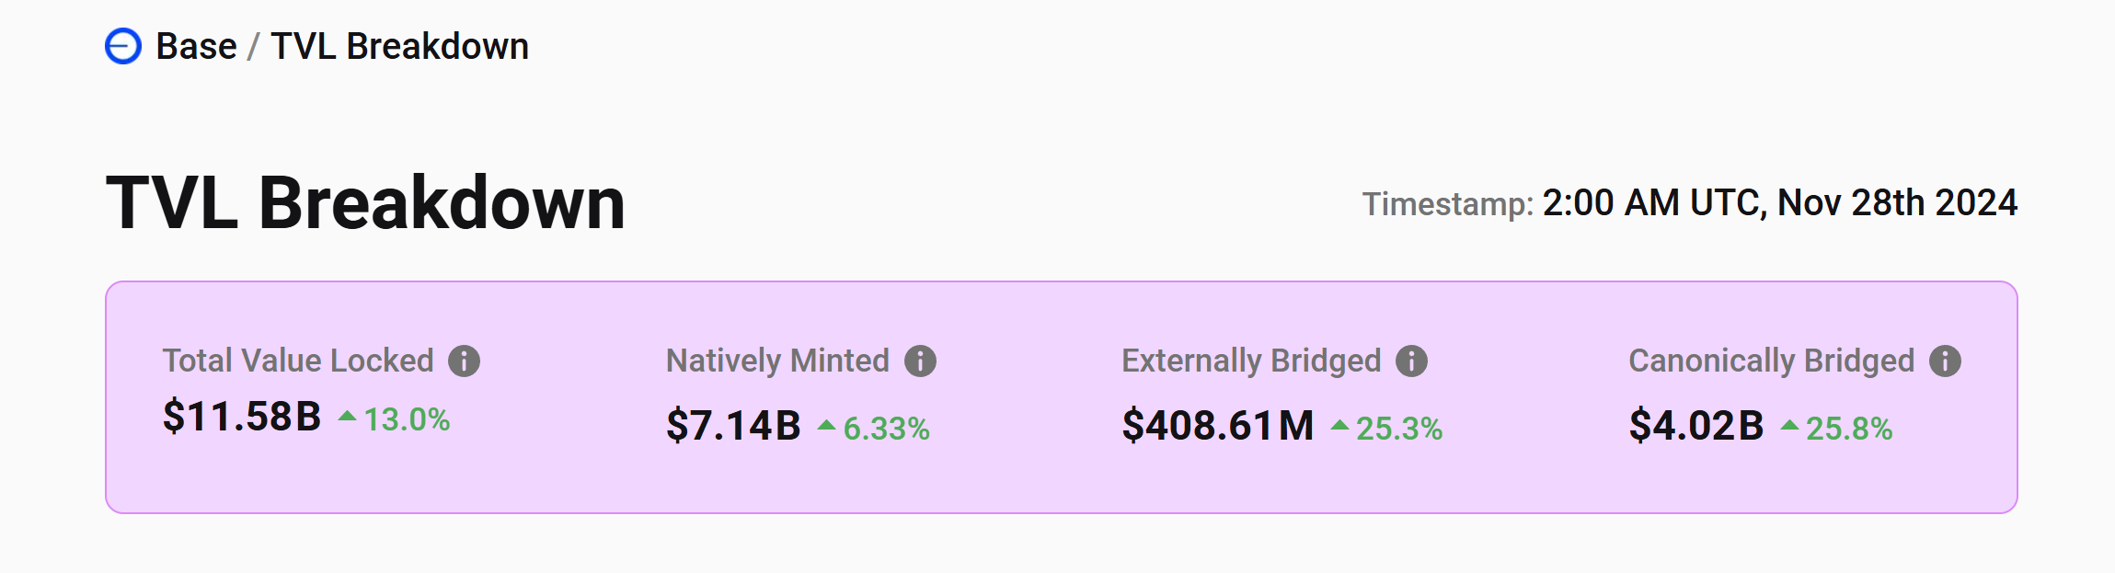The image size is (2115, 573).
Task: Click the large TVL Breakdown heading
Action: (x=365, y=202)
